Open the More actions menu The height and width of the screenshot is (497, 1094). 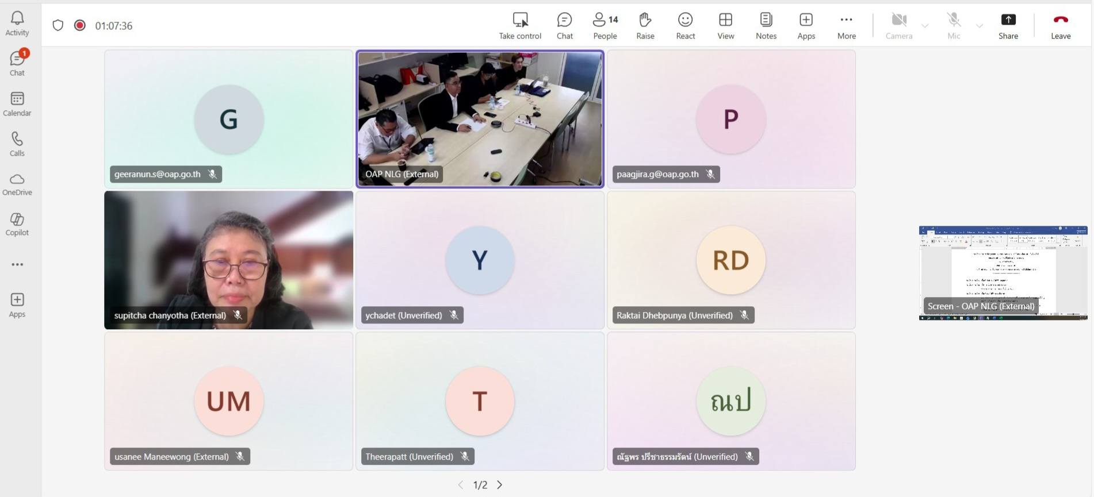point(846,26)
